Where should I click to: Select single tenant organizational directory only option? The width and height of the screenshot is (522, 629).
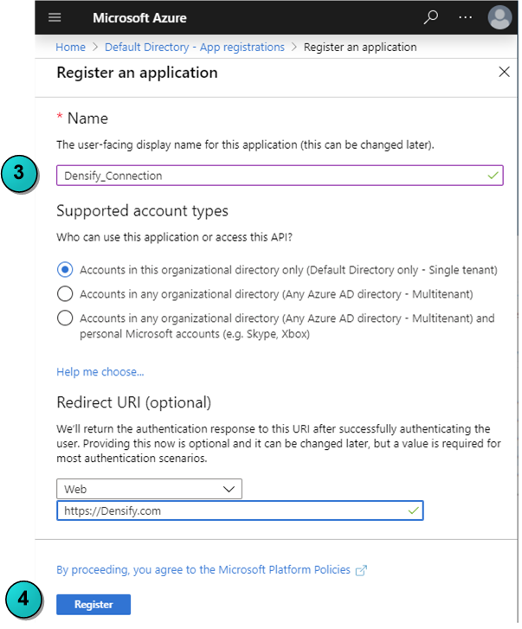click(x=65, y=270)
